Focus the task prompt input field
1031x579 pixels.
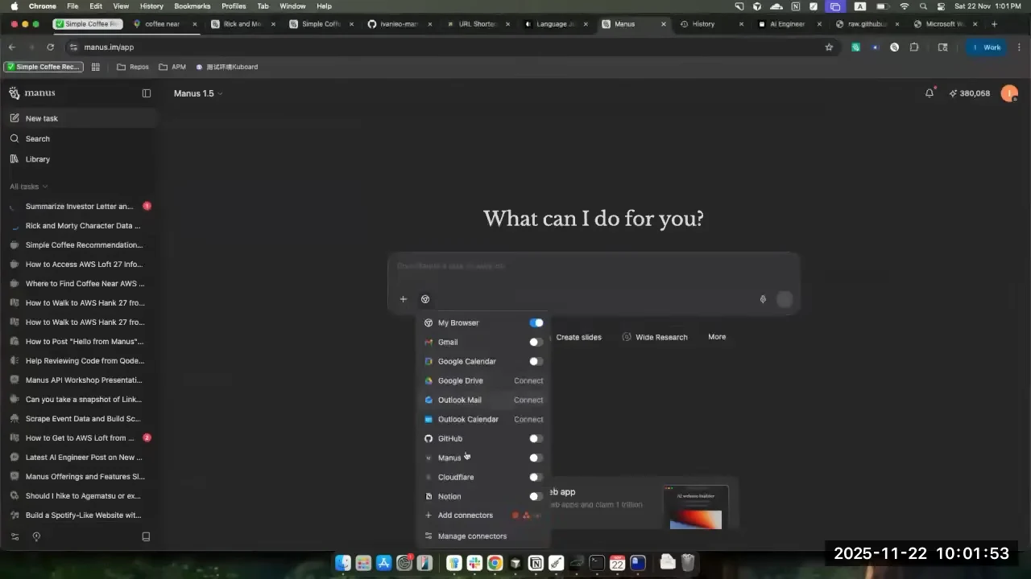594,266
